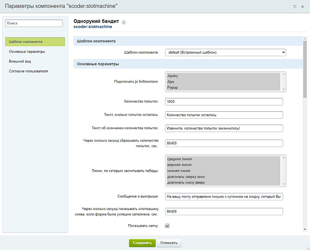
Task: Open the Шаблон компонента dropdown
Action: click(x=225, y=52)
